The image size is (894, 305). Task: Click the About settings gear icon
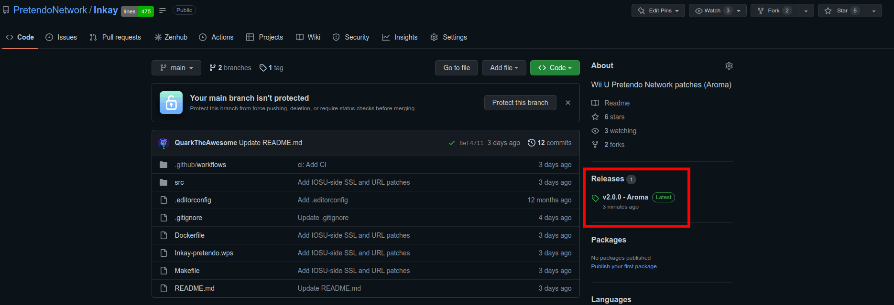[x=729, y=66]
